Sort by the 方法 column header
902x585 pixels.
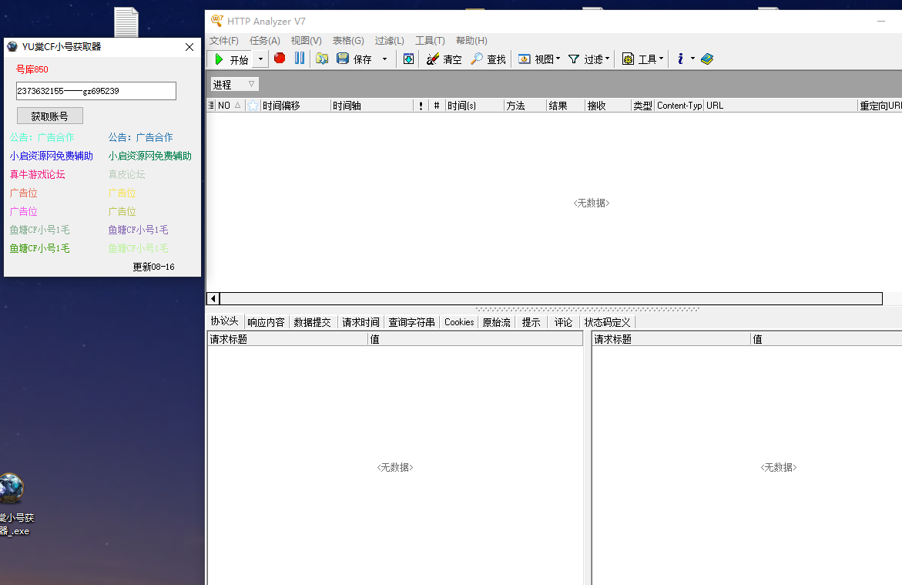pos(525,106)
